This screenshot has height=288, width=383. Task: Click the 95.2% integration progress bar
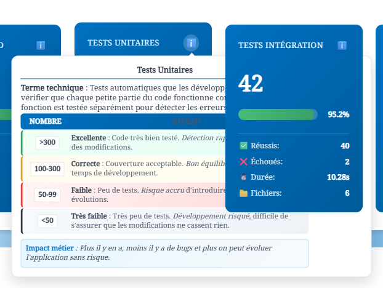click(x=278, y=114)
